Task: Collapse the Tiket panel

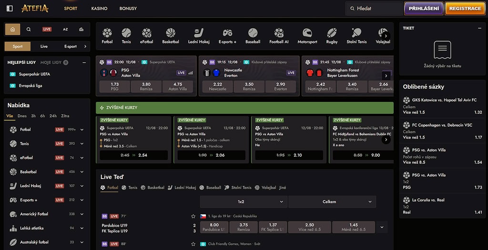Action: pos(479,28)
